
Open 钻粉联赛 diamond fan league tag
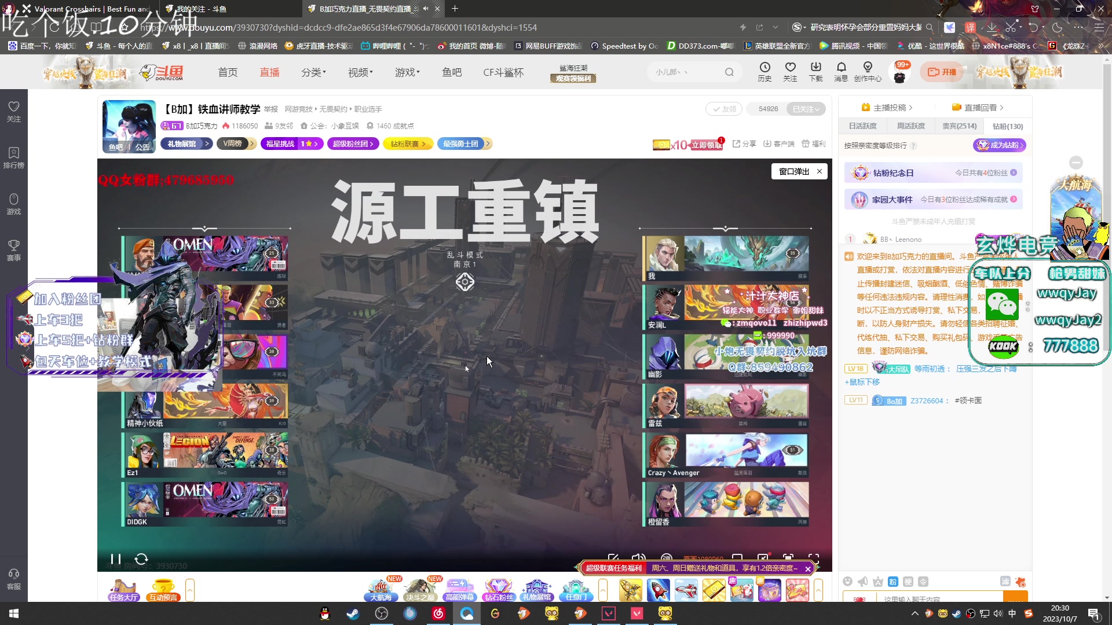coord(408,144)
